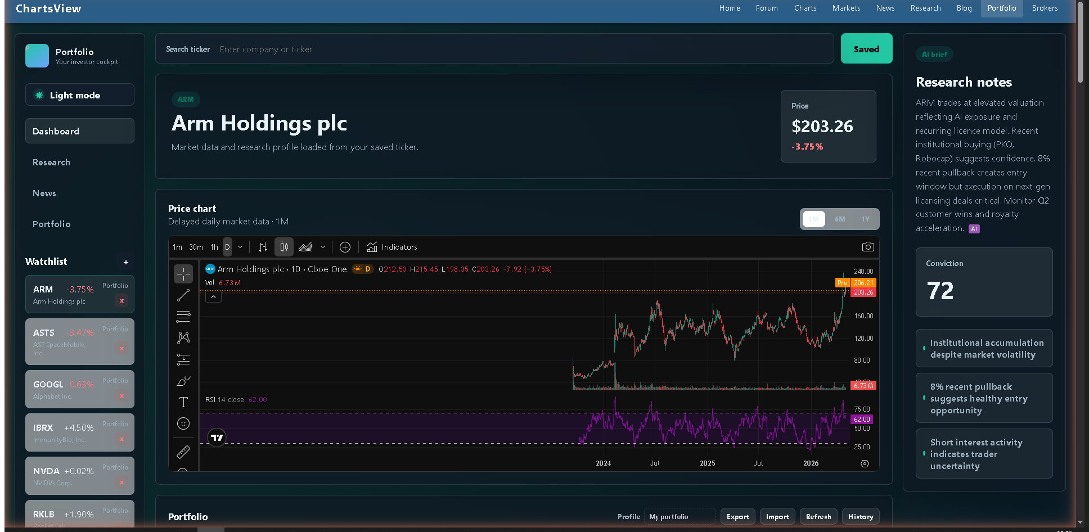
Task: Go to Forum in top navigation
Action: pos(767,8)
